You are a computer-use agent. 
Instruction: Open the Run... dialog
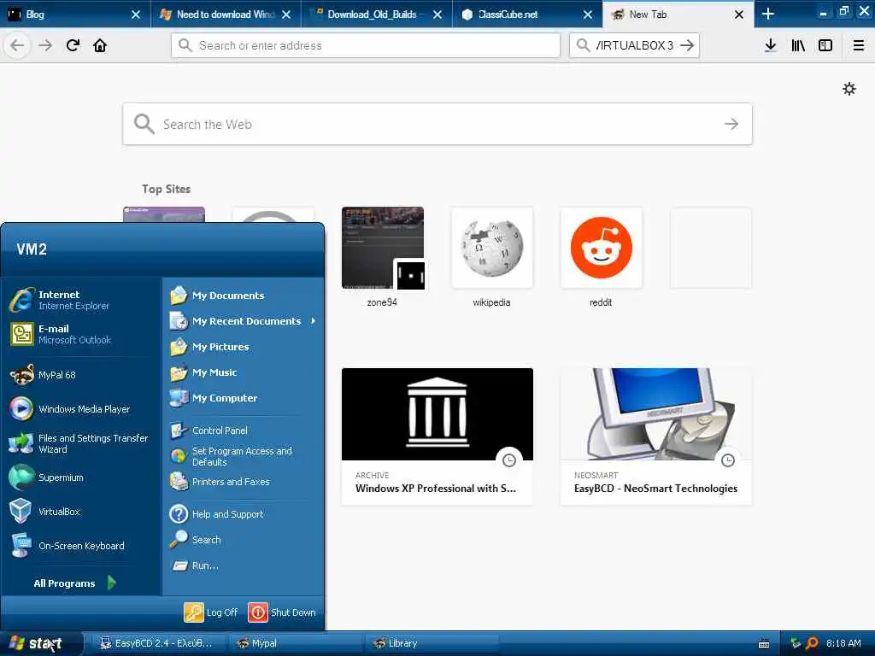coord(244,565)
